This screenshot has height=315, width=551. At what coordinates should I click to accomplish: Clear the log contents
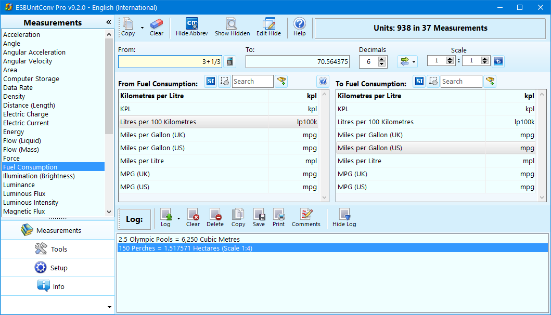click(193, 217)
